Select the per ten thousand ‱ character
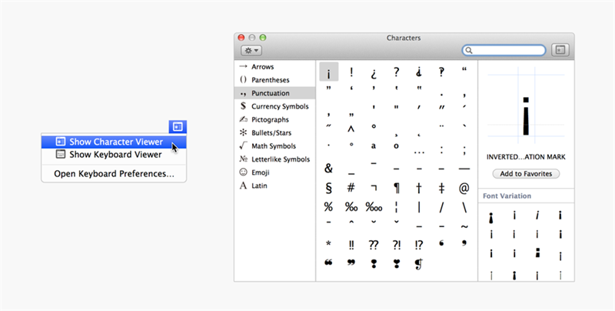The height and width of the screenshot is (311, 615). [374, 207]
